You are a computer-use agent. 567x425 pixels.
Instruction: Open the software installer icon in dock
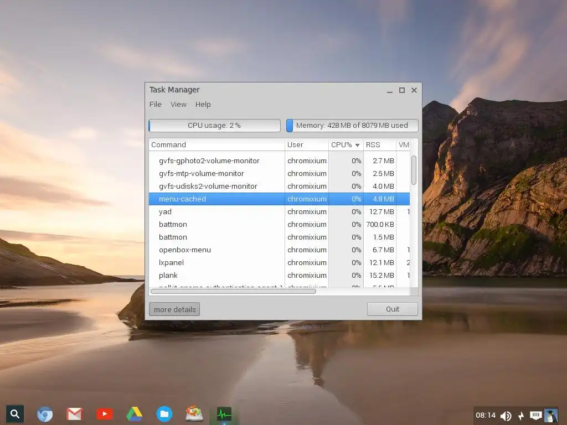(194, 414)
